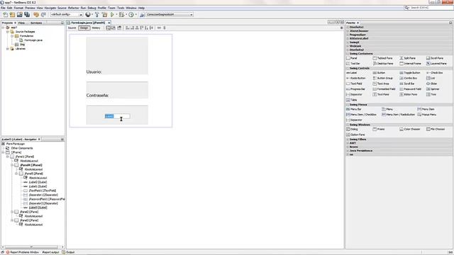Select the Tabbed Pane palette component
The width and height of the screenshot is (454, 255).
pyautogui.click(x=383, y=58)
